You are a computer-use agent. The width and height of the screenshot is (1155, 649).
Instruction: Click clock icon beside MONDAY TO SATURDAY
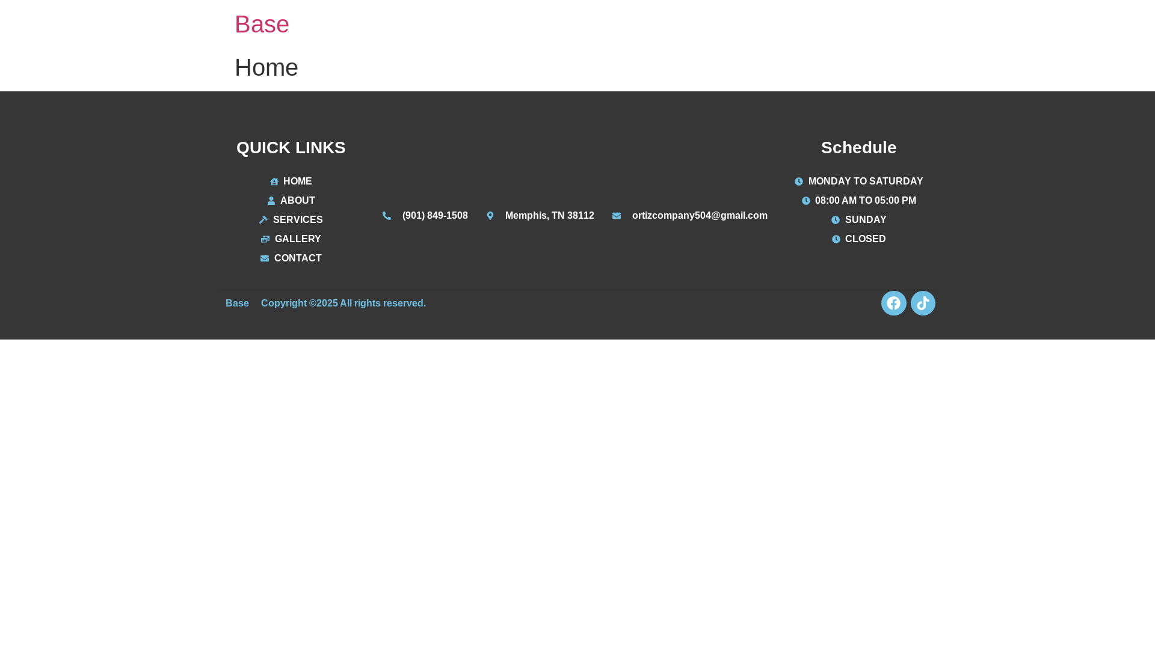click(799, 181)
